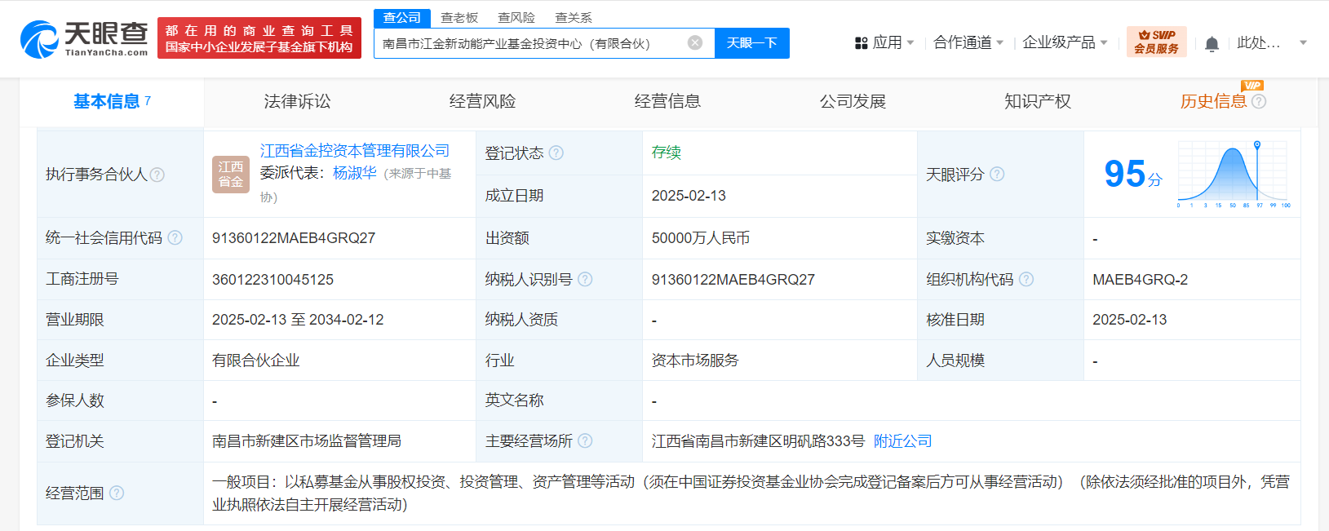Open the user account dropdown arrow
The width and height of the screenshot is (1329, 531).
pyautogui.click(x=1303, y=43)
